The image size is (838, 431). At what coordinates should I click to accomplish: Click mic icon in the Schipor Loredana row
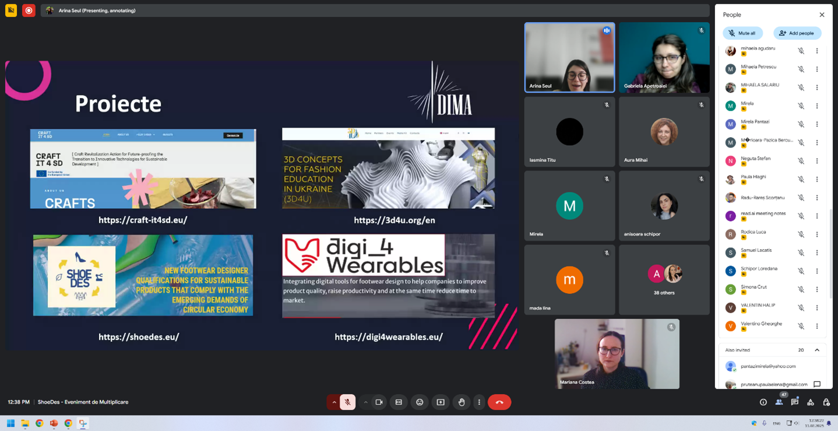point(801,271)
